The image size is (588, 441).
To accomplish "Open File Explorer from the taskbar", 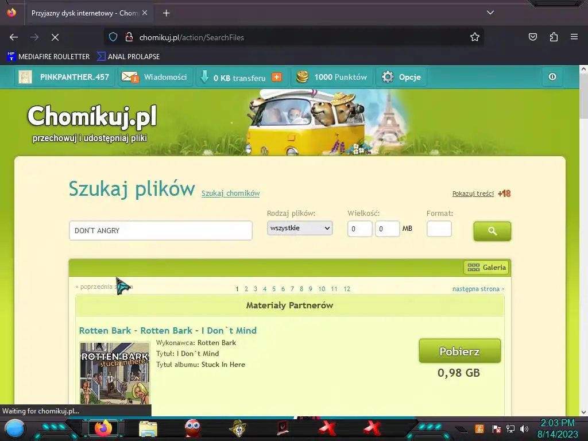I will 148,428.
